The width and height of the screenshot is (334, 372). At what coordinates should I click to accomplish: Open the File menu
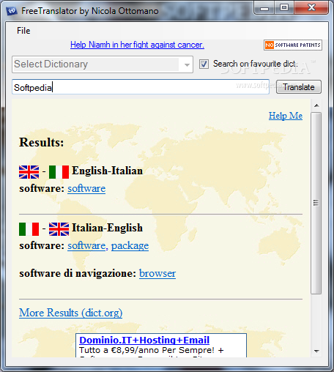coord(23,31)
